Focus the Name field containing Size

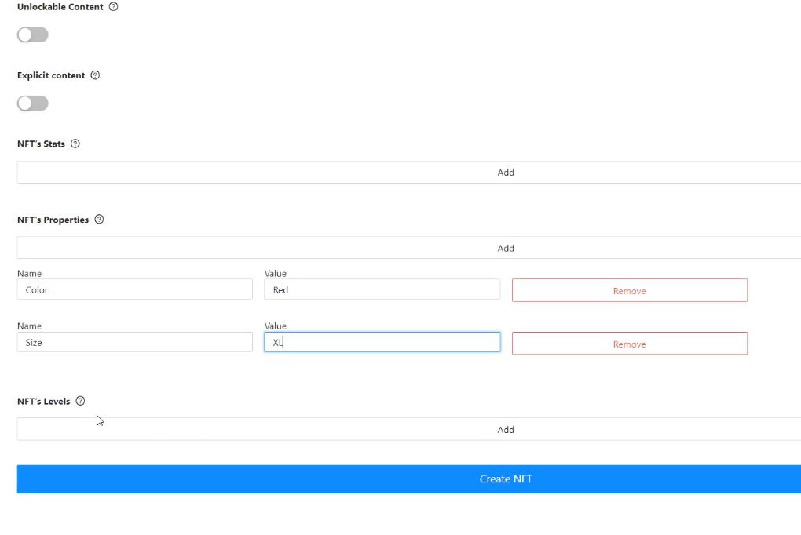pyautogui.click(x=135, y=342)
